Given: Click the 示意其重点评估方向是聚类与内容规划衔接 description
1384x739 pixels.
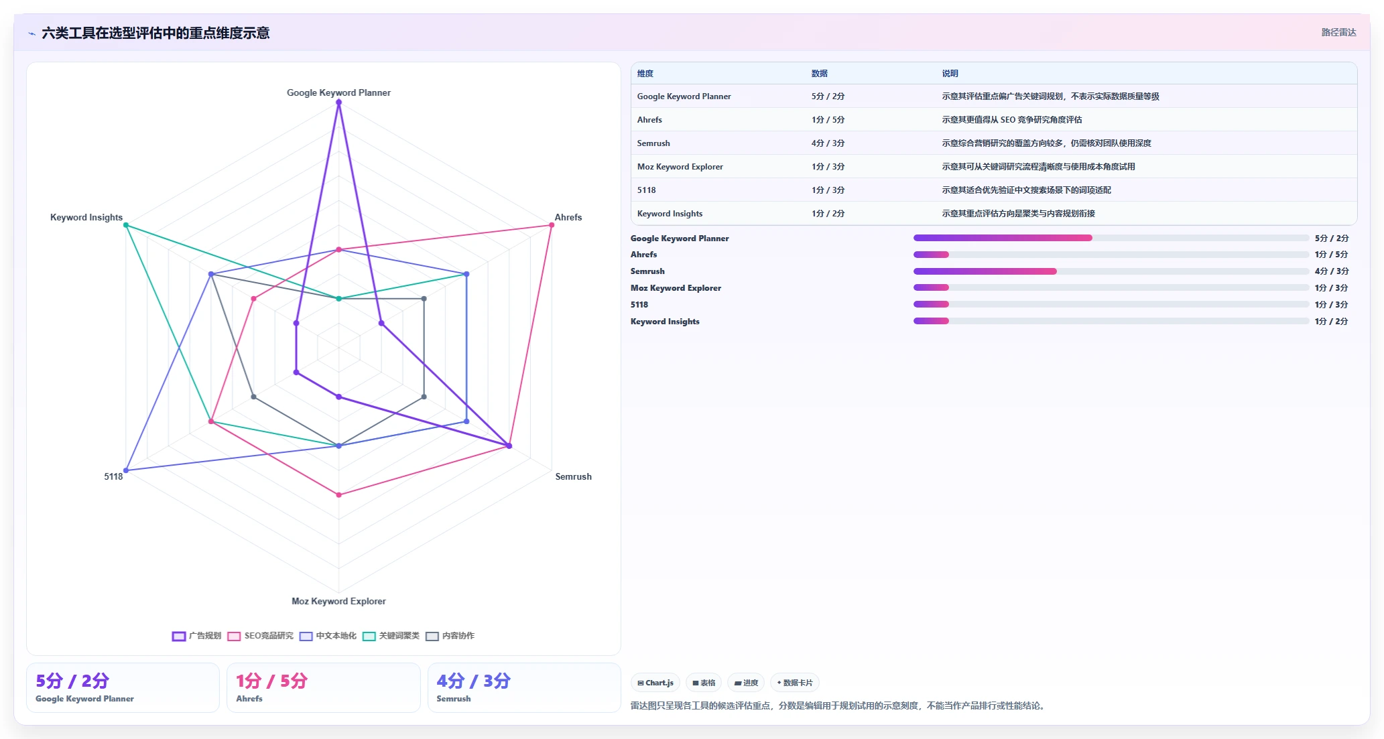Looking at the screenshot, I should point(1018,214).
